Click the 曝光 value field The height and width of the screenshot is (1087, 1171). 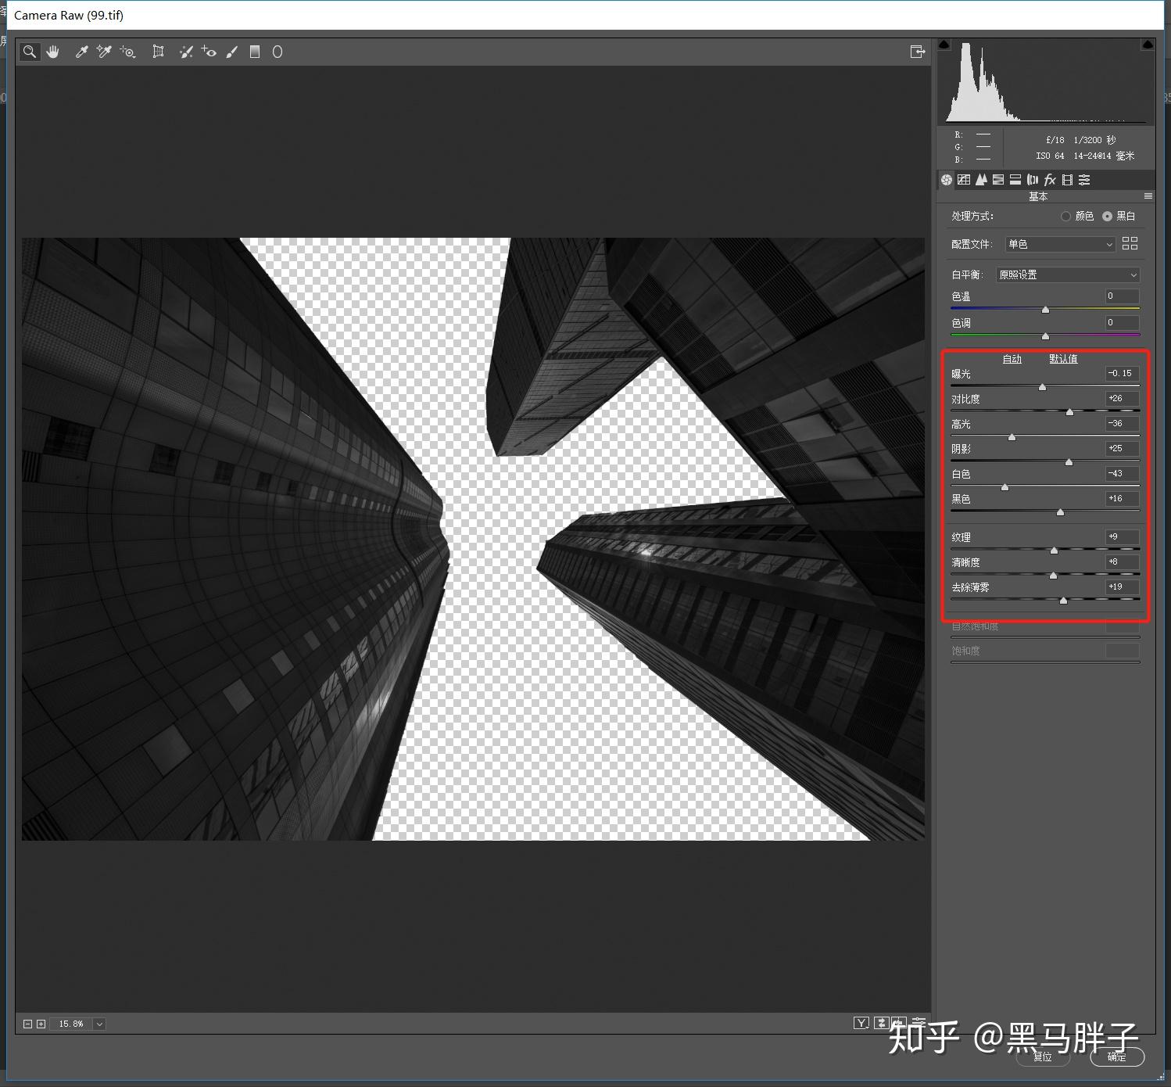(1122, 374)
